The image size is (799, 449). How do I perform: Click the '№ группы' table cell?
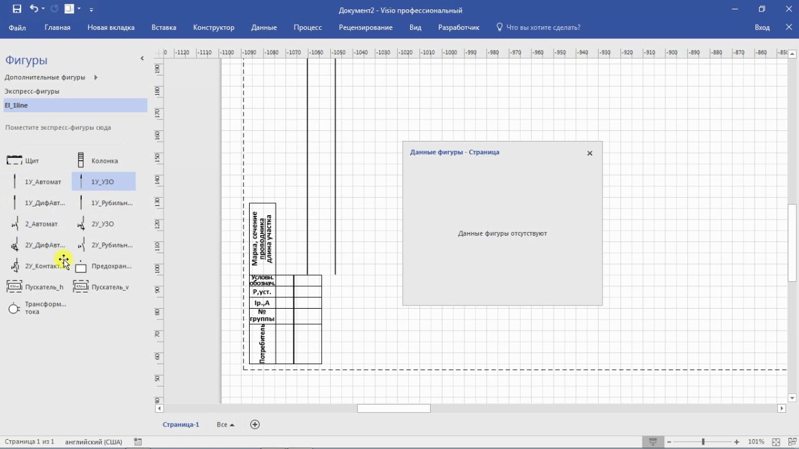pos(262,316)
